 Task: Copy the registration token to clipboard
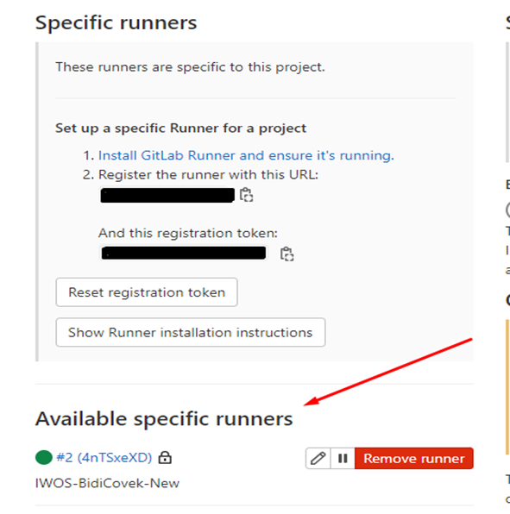(287, 254)
